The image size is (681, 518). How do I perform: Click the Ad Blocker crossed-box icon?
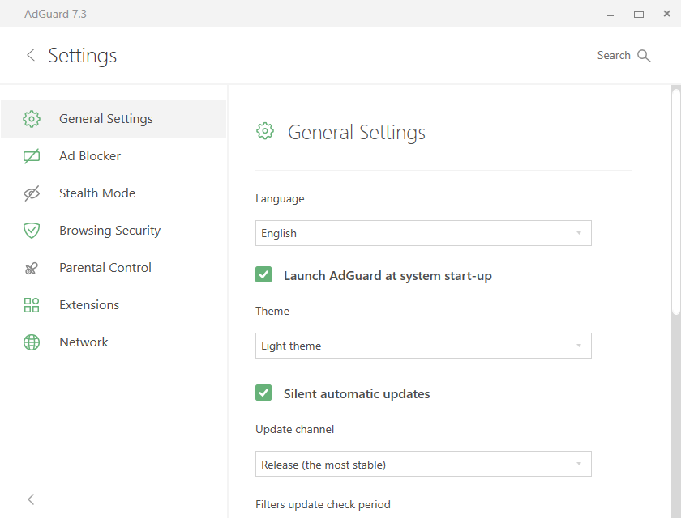tap(32, 156)
